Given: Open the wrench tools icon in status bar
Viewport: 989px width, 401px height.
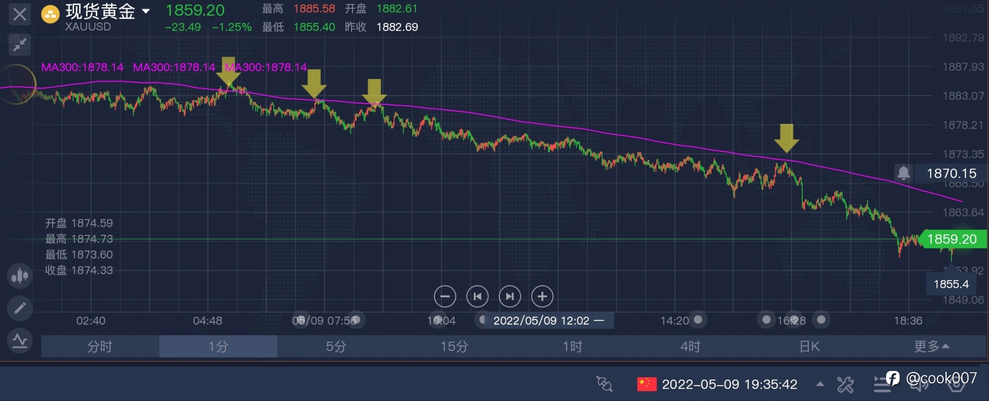Looking at the screenshot, I should (x=845, y=384).
